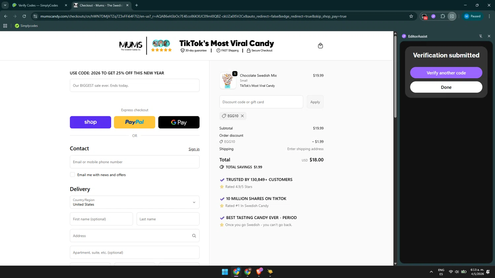Image resolution: width=495 pixels, height=278 pixels.
Task: Click the Chocolate Swedish Mix product thumbnail
Action: tap(228, 81)
